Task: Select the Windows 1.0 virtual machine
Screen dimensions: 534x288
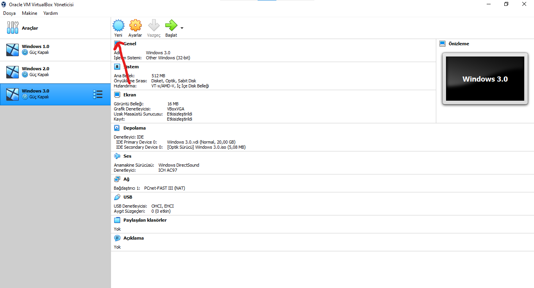Action: 56,50
